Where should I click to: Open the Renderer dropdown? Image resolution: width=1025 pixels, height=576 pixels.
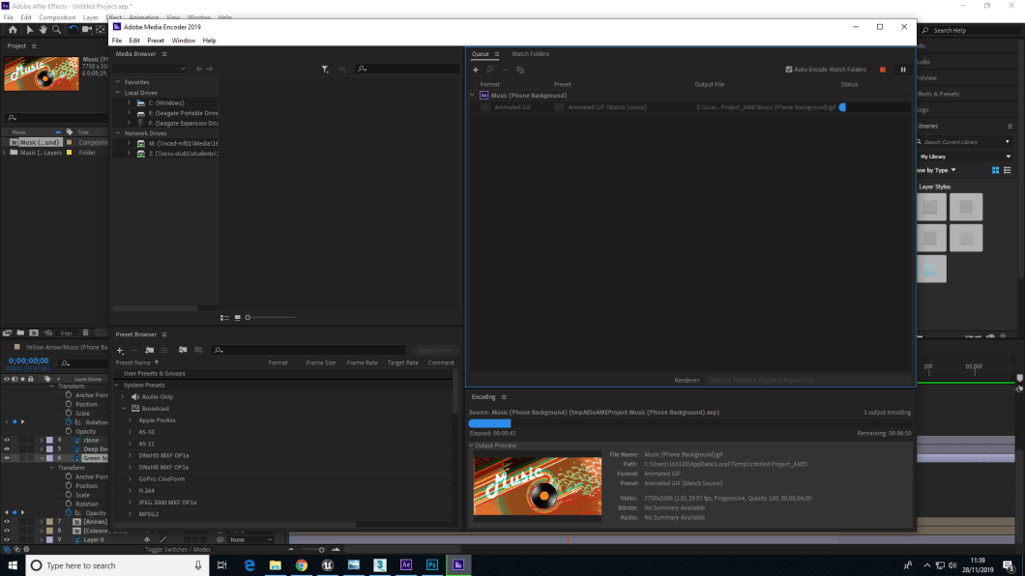coord(808,380)
